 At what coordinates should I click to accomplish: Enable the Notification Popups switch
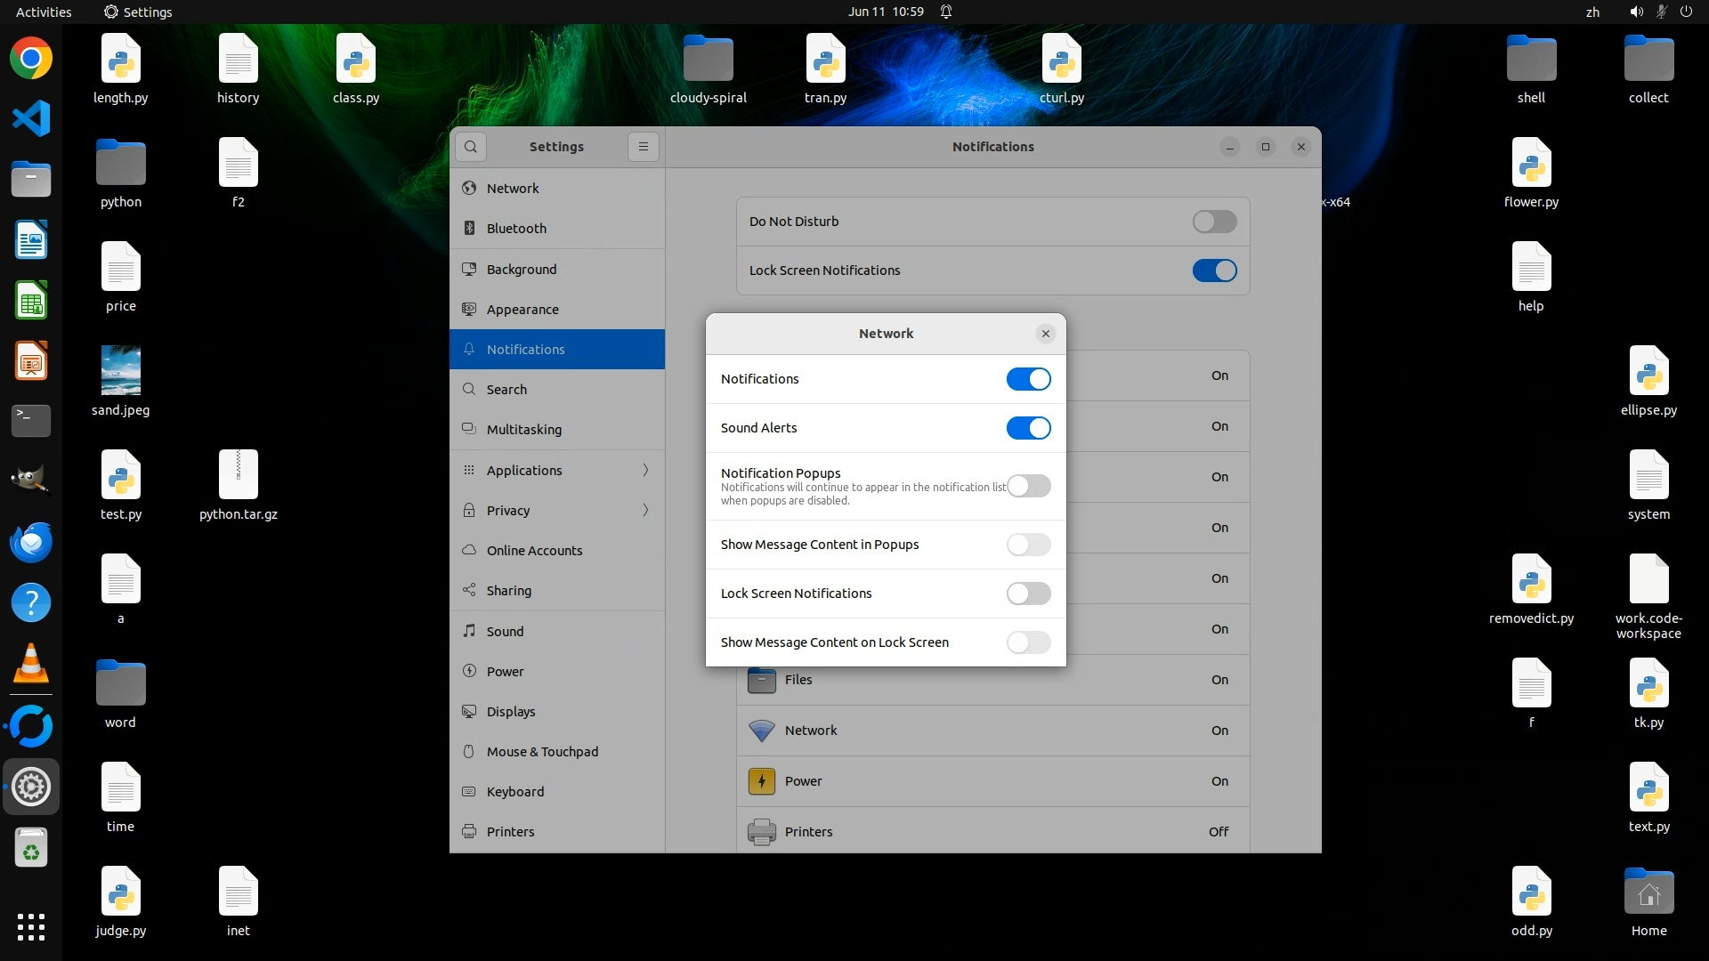pyautogui.click(x=1028, y=486)
